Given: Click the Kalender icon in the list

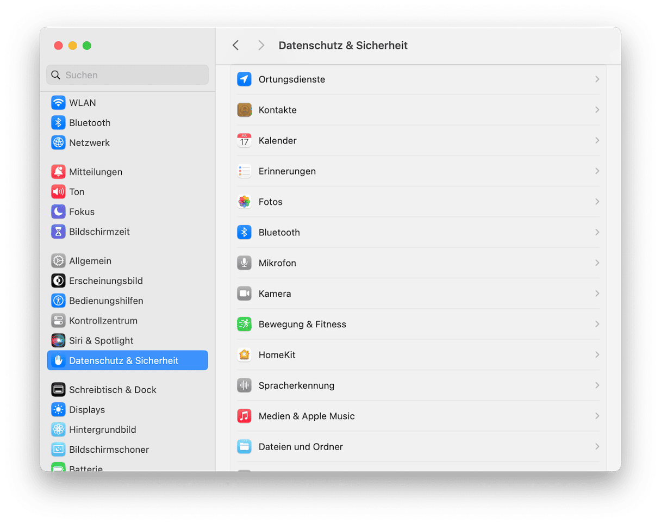Looking at the screenshot, I should (244, 140).
